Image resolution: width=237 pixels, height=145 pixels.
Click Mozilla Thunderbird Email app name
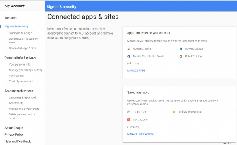point(148,56)
